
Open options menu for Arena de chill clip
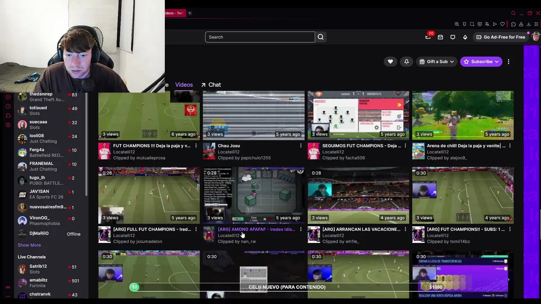point(510,146)
